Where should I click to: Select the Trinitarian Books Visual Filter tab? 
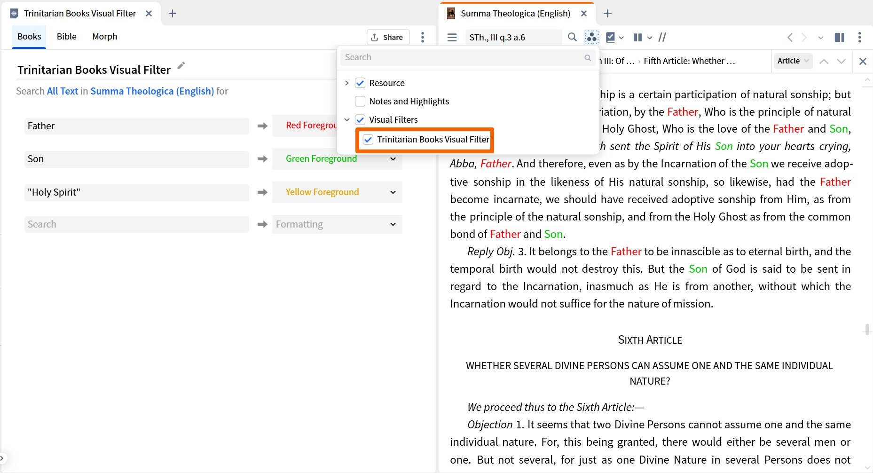tap(80, 13)
